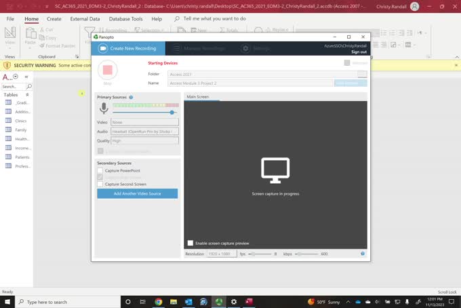Click the help icon beside kbps slider
The height and width of the screenshot is (308, 461).
pos(363,254)
